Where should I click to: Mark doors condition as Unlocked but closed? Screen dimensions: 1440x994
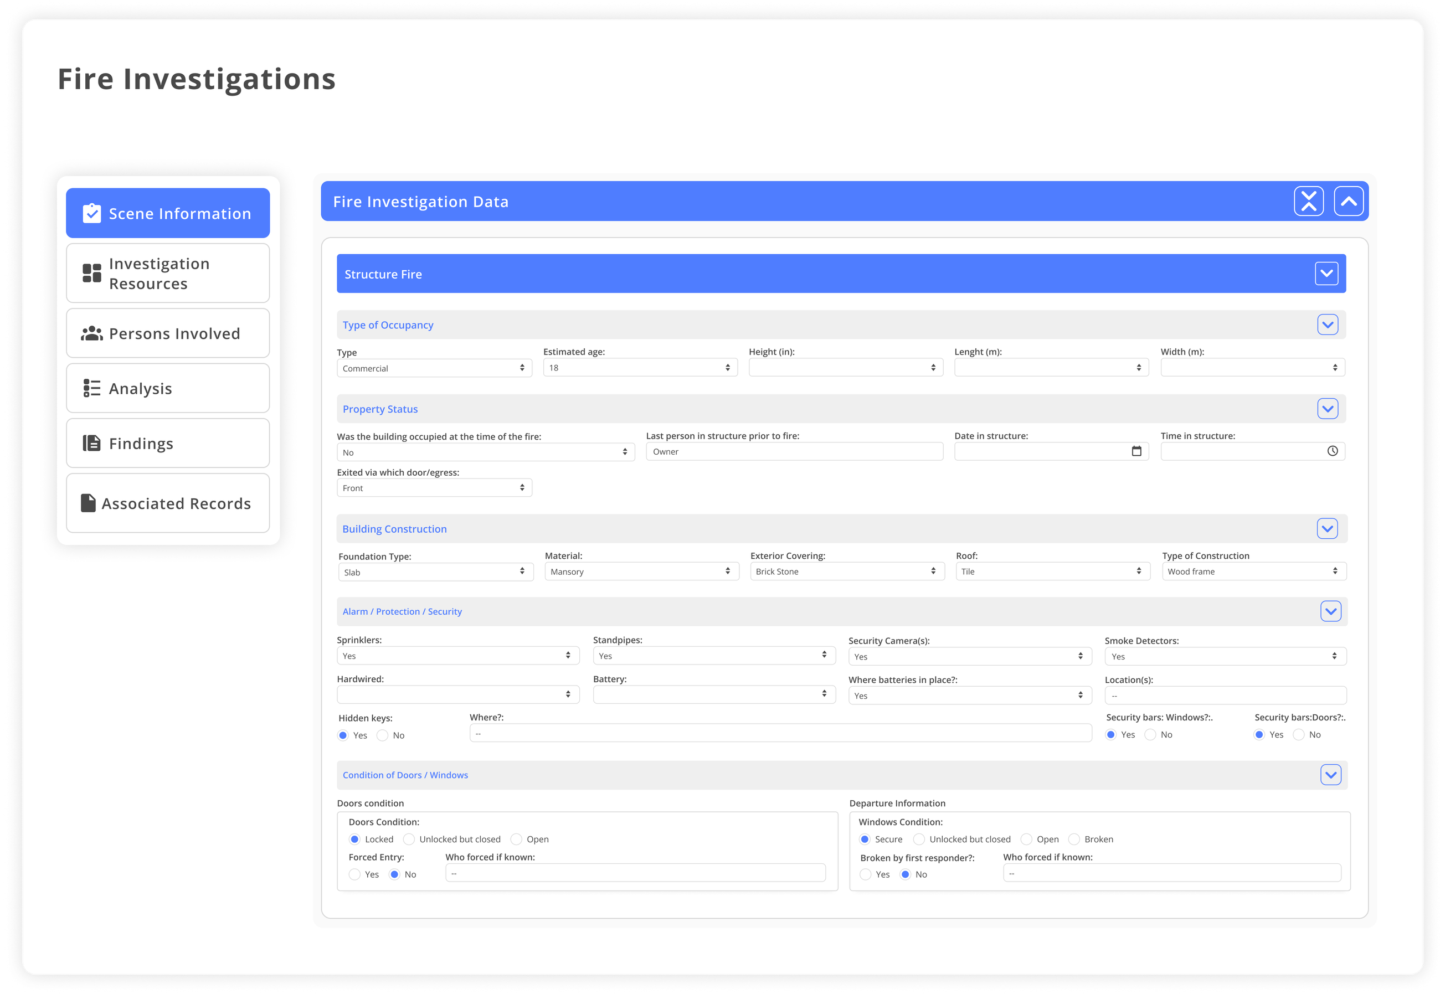[x=409, y=839]
